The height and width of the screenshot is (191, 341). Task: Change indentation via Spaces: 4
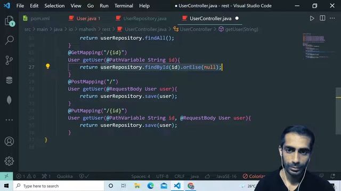[141, 176]
